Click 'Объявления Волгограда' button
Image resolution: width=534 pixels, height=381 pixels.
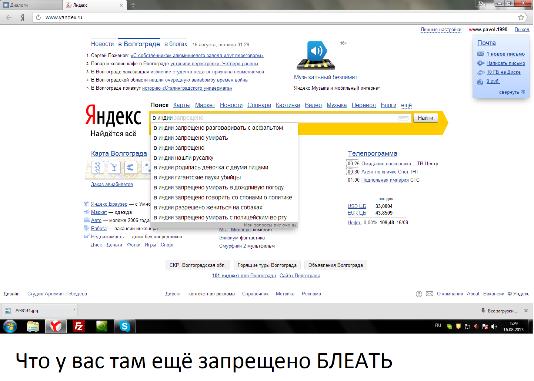336,265
